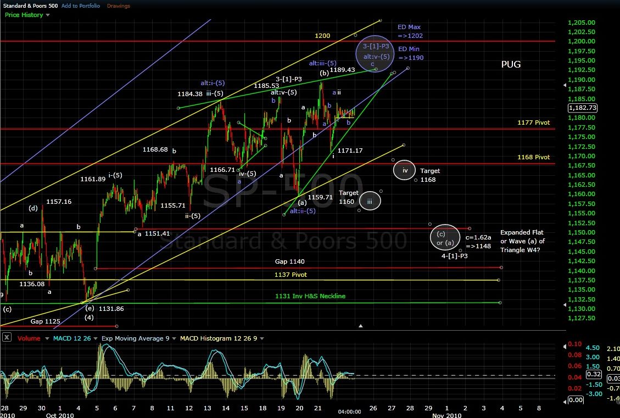This screenshot has height=418, width=620.
Task: Select the '1137 Pivot' label
Action: click(x=291, y=275)
